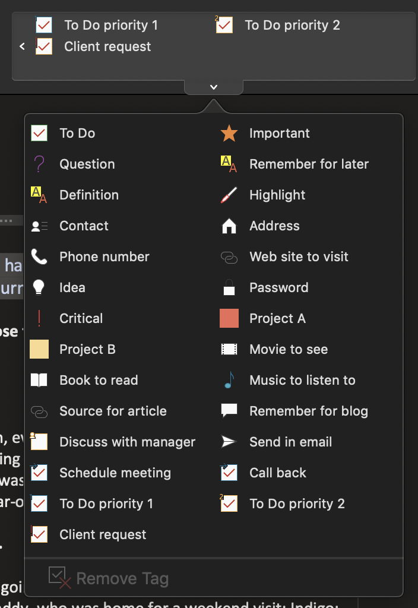The width and height of the screenshot is (418, 608).
Task: Click the Discuss with manager icon
Action: tap(39, 441)
